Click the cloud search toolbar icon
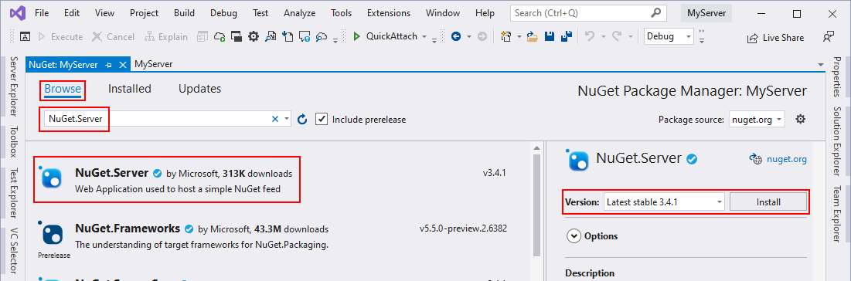Viewport: 851px width, 281px height. [x=322, y=37]
